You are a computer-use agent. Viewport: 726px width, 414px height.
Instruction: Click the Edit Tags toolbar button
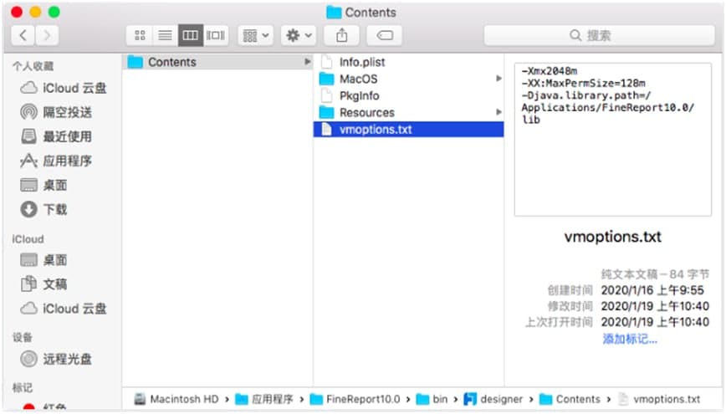384,35
